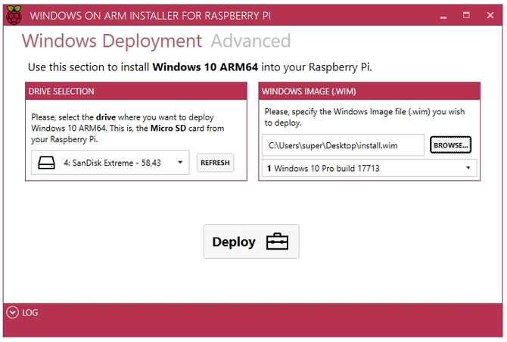507x342 pixels.
Task: Expand the LOG panel chevron
Action: [x=13, y=312]
